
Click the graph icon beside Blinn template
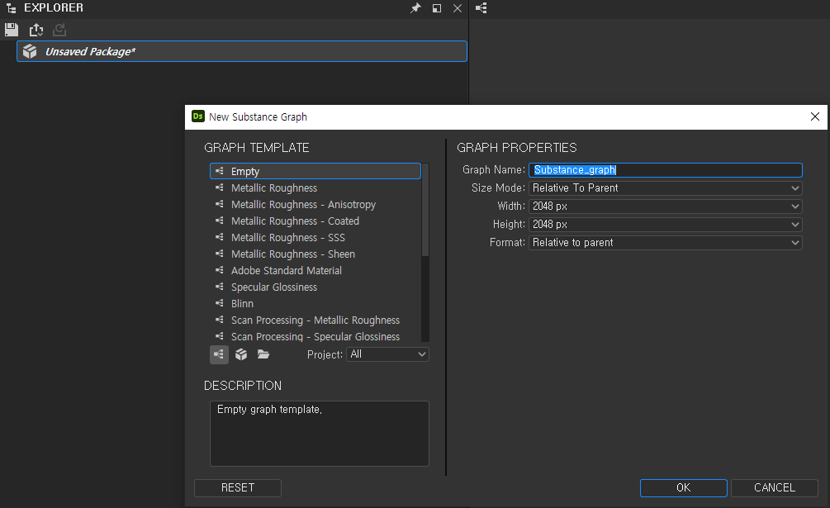219,303
